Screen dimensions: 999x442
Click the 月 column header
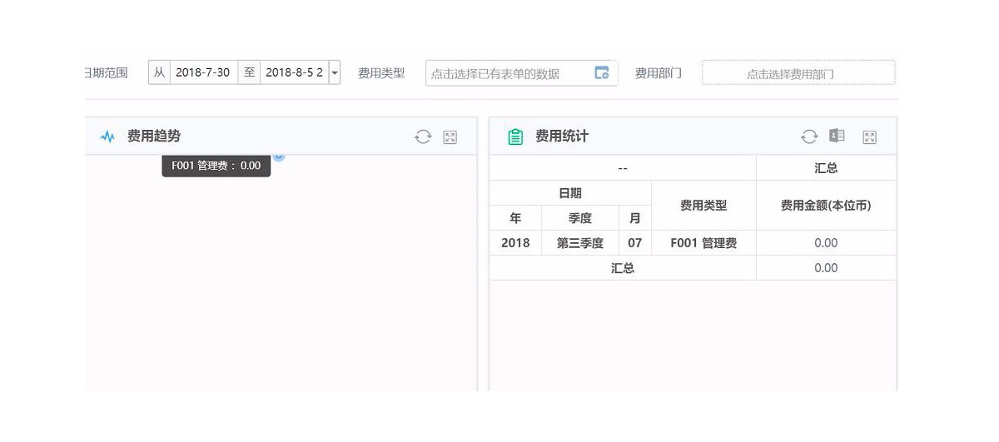[x=635, y=218]
